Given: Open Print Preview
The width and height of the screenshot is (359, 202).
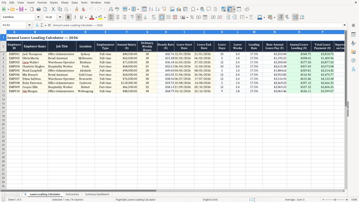Looking at the screenshot, I should coord(45,9).
